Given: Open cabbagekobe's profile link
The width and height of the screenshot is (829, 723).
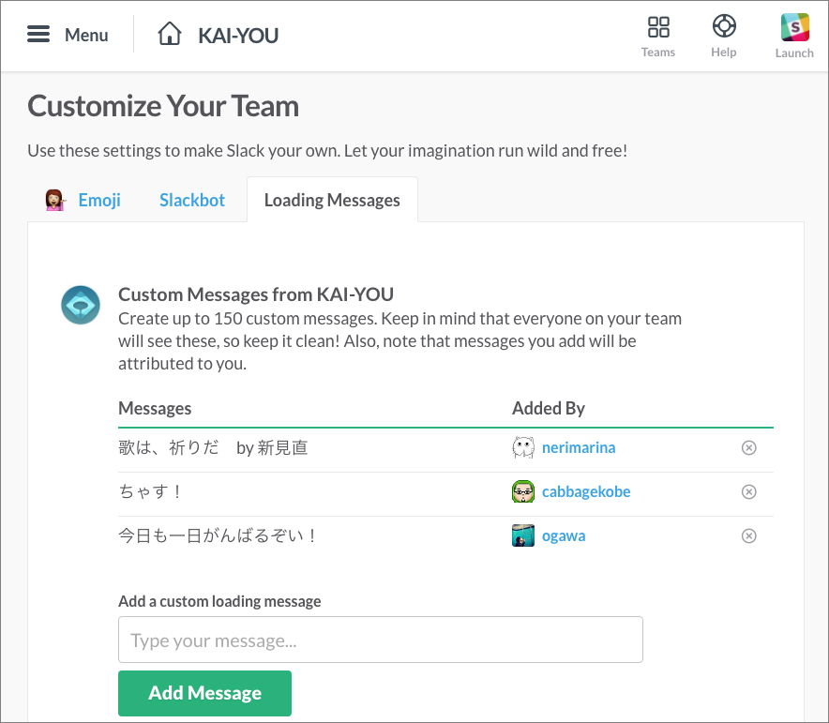Looking at the screenshot, I should tap(586, 491).
